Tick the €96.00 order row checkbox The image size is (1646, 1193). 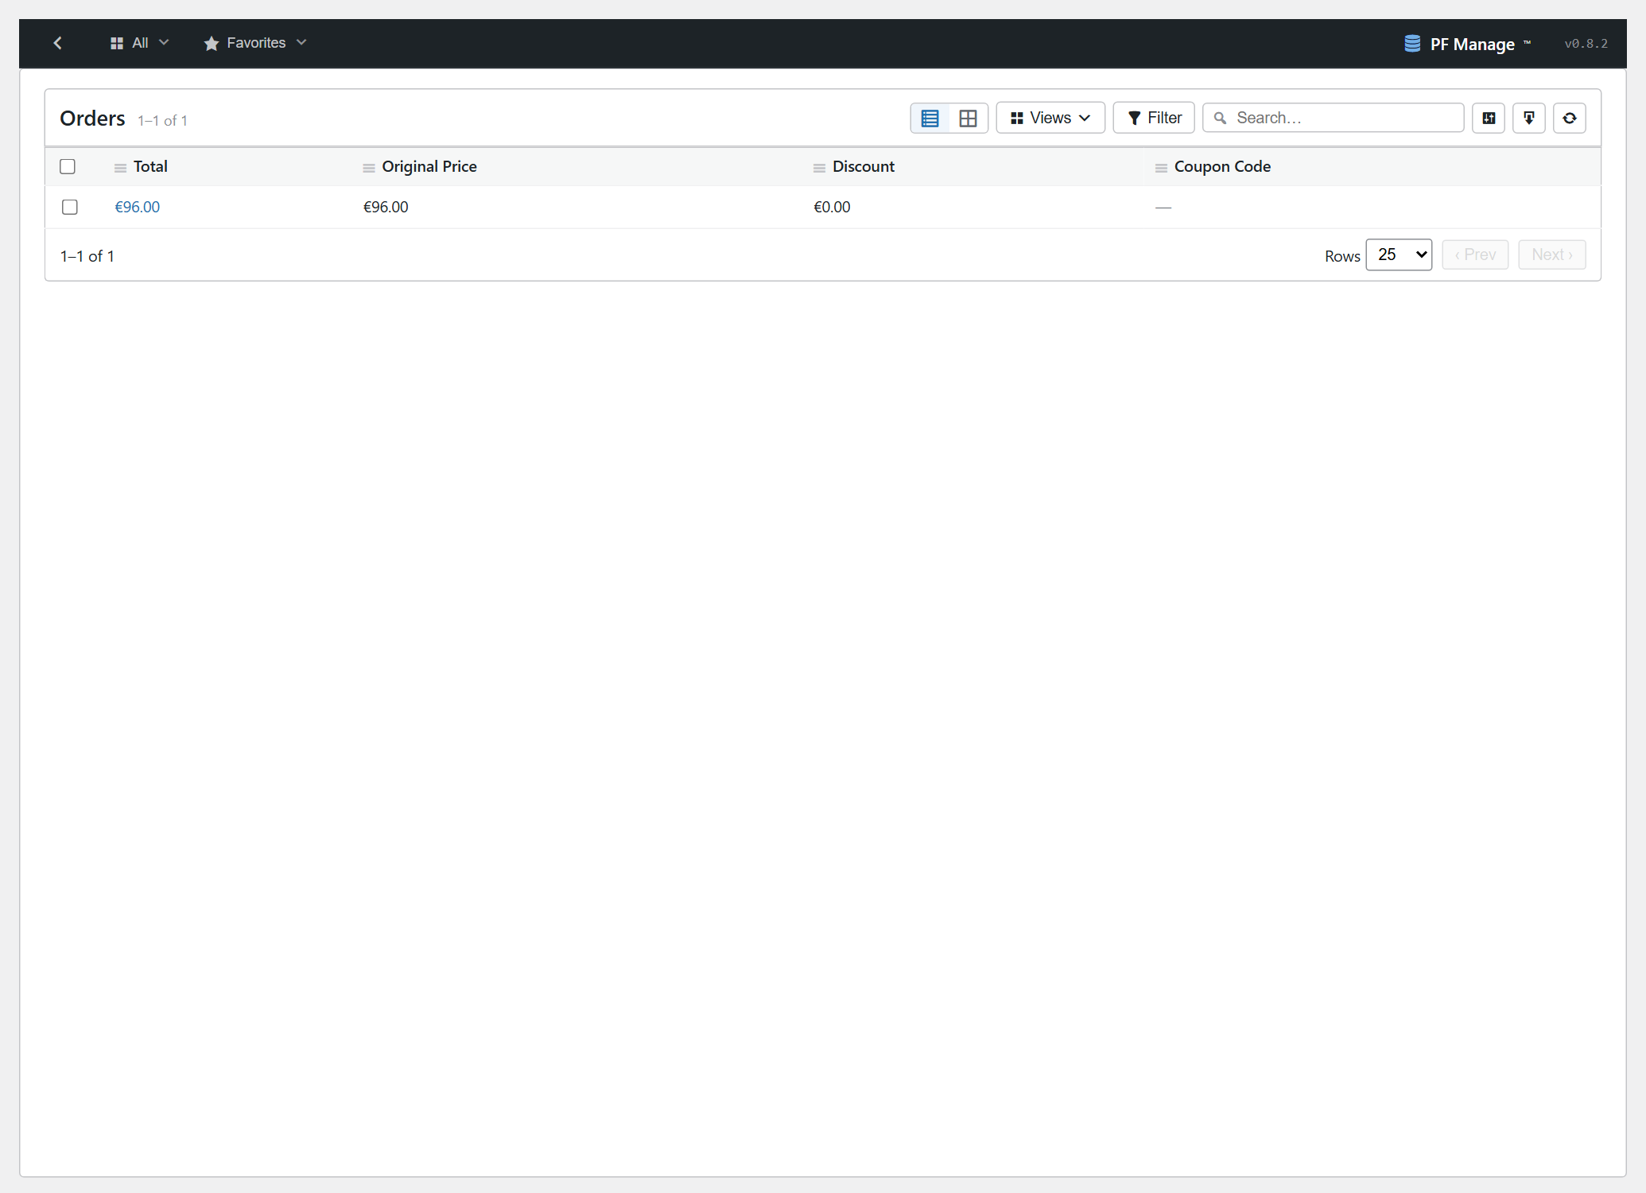pyautogui.click(x=70, y=207)
